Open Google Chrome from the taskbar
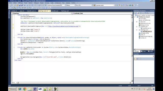Image resolution: width=163 pixels, height=91 pixels. tap(25, 89)
